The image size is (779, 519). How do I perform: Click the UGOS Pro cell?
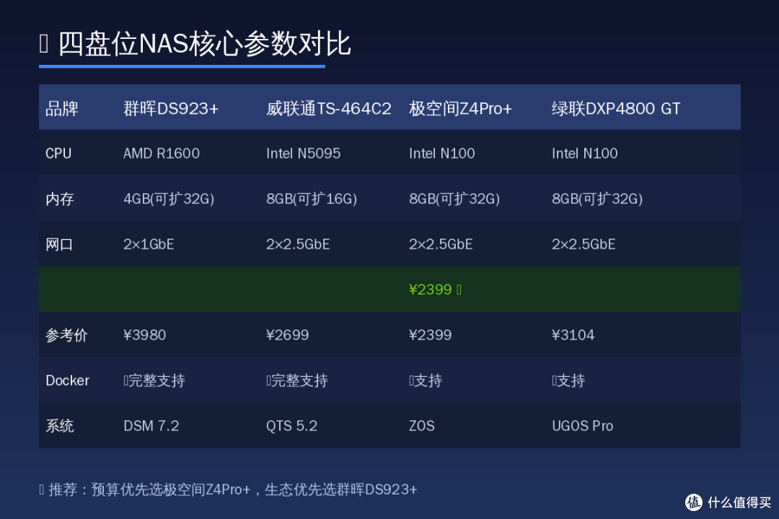tap(582, 426)
